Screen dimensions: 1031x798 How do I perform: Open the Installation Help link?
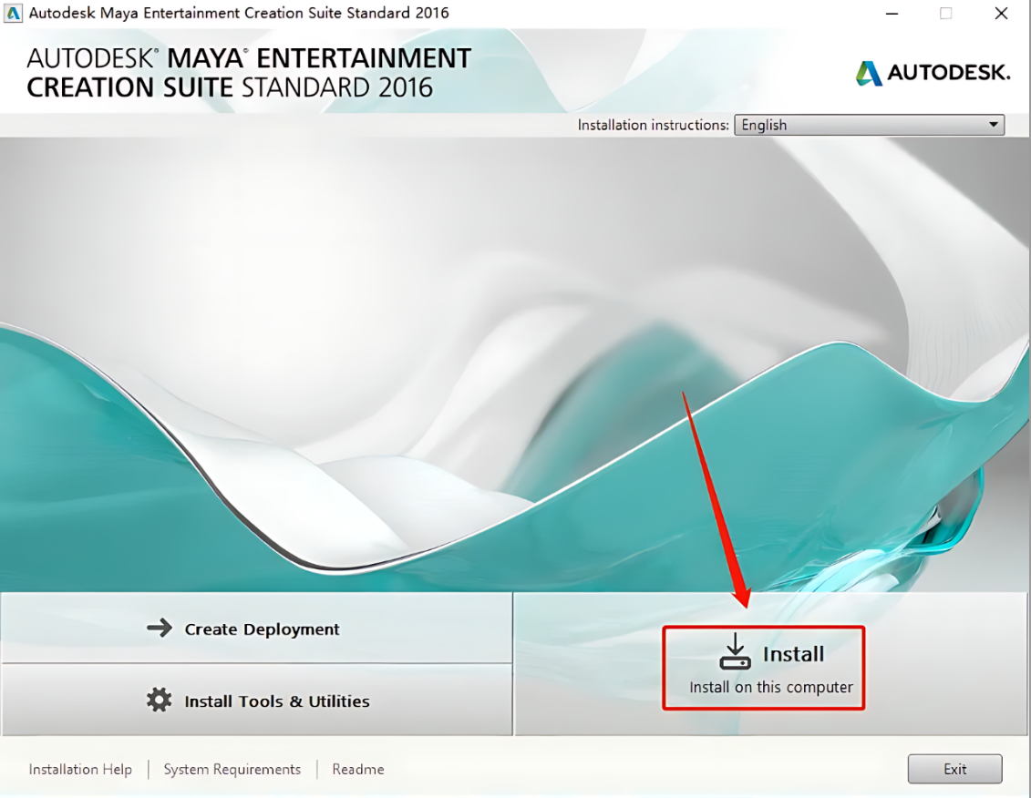tap(80, 770)
